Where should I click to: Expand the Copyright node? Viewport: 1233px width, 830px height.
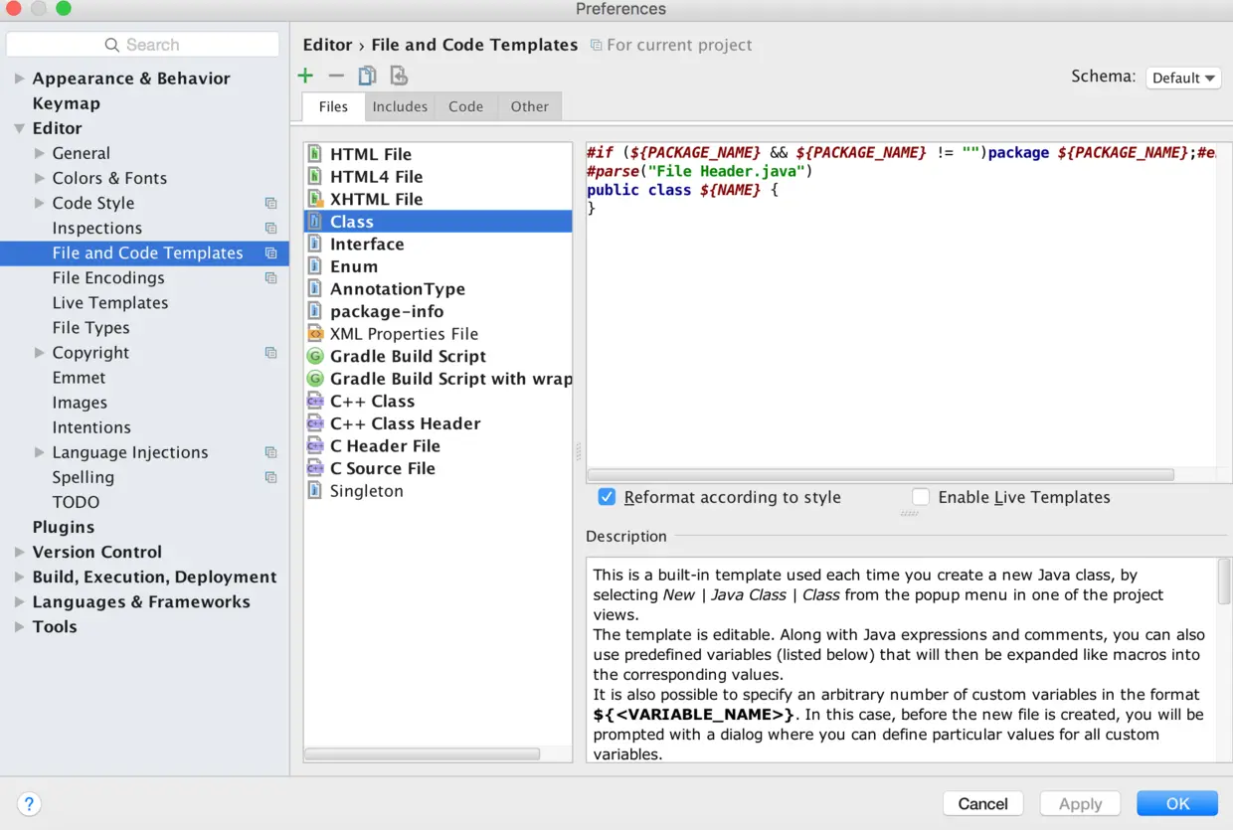click(x=40, y=353)
